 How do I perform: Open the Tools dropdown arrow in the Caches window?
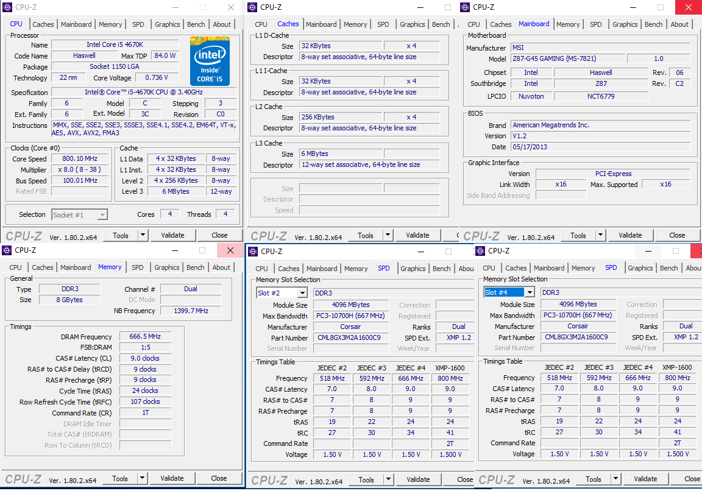[388, 235]
